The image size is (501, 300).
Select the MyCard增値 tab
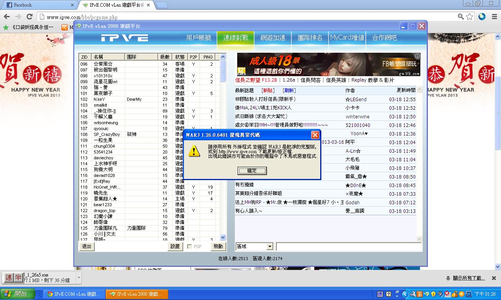[x=347, y=38]
